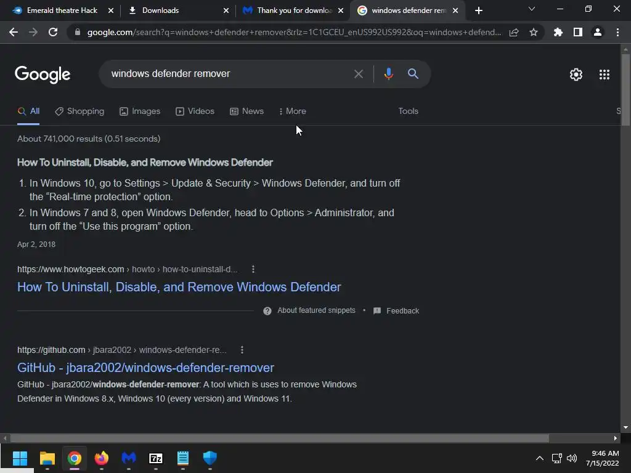This screenshot has width=631, height=473.
Task: Click the horizontal page scrollbar
Action: pos(279,438)
